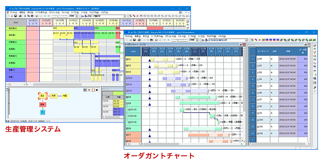The height and width of the screenshot is (164, 324).
Task: Select red 製造 node in process diagram
Action: tap(43, 104)
